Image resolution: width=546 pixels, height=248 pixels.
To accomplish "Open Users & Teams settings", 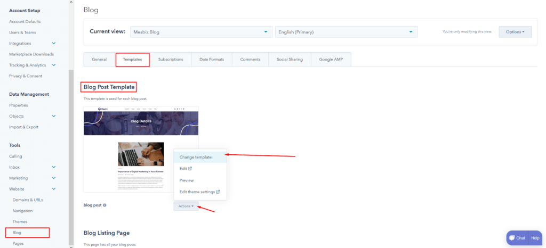I will click(22, 32).
